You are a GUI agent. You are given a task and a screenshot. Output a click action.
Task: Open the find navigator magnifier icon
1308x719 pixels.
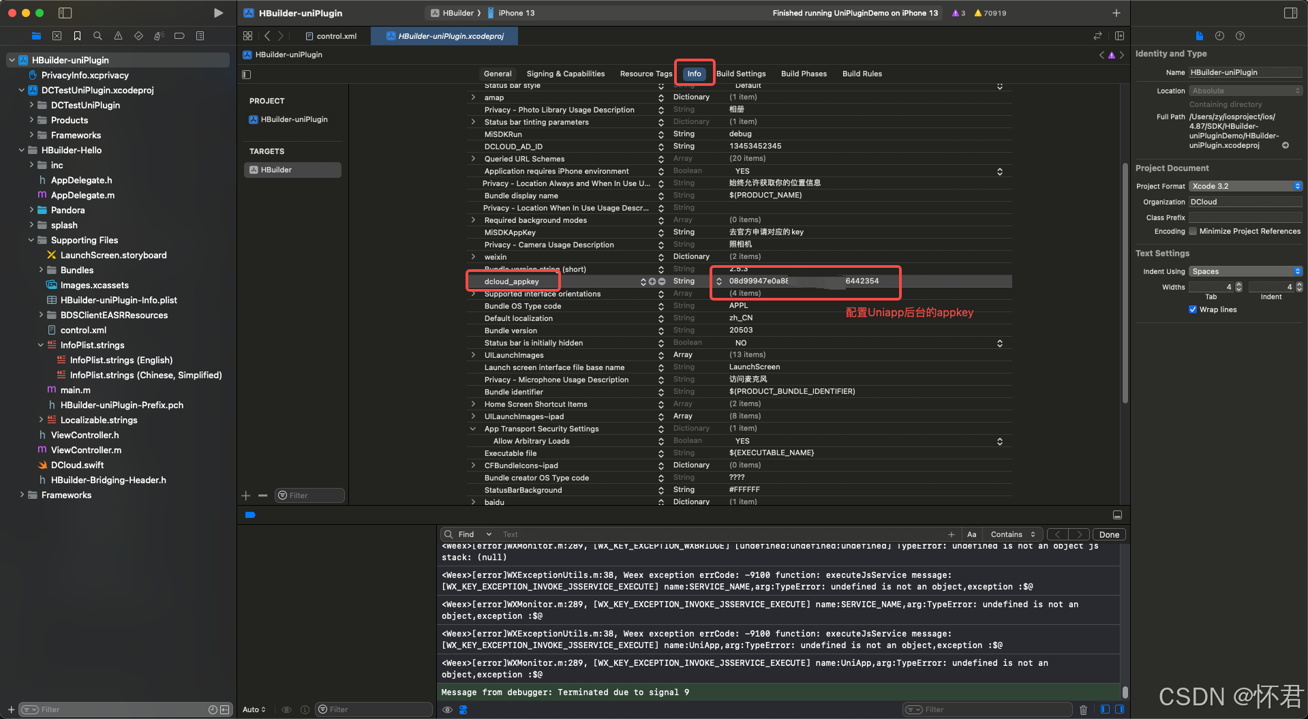(97, 35)
